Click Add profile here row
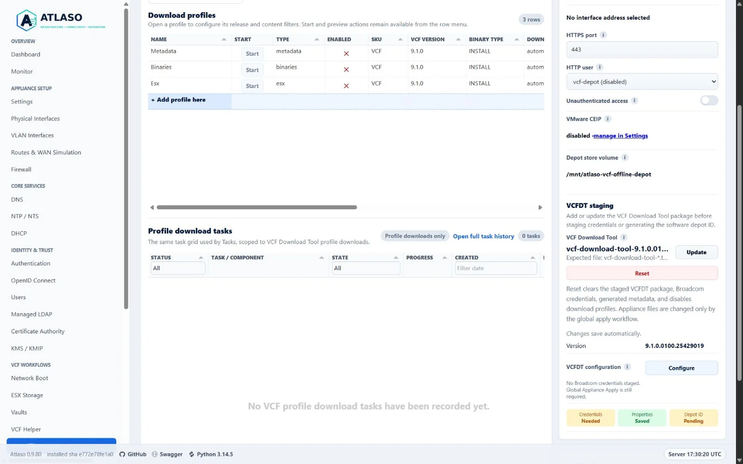Viewport: 743px width, 464px height. (346, 102)
